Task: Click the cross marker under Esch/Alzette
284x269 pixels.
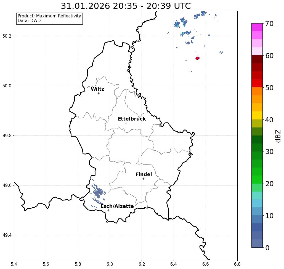Action: point(108,210)
